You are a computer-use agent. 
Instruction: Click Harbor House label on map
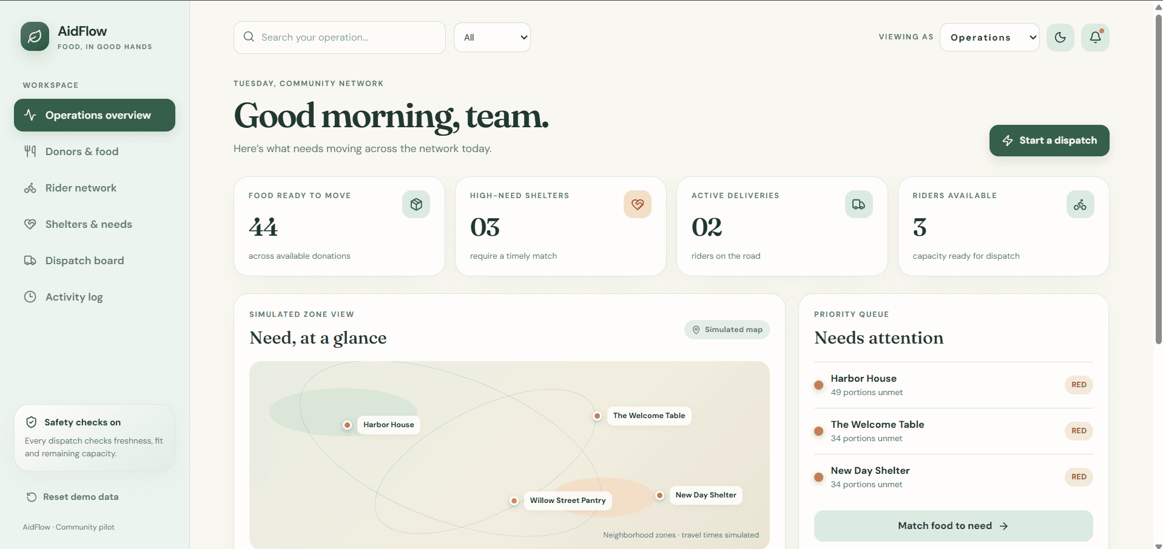[x=388, y=425]
